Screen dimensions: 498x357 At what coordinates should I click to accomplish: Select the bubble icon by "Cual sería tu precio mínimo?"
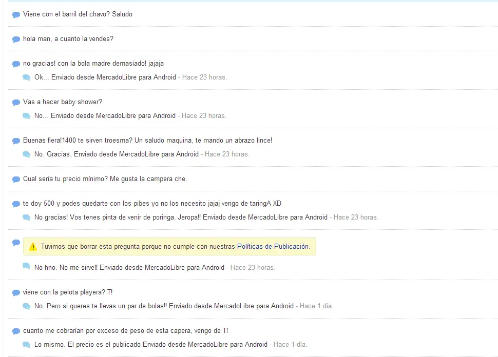(16, 180)
